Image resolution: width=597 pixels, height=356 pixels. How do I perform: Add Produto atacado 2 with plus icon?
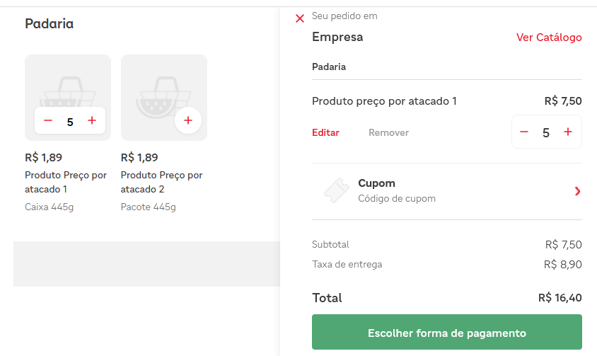pyautogui.click(x=187, y=121)
